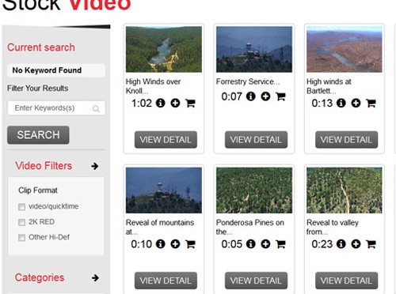Open the Forrestry Service thumbnail
Screen dimensions: 396x294
coord(254,49)
